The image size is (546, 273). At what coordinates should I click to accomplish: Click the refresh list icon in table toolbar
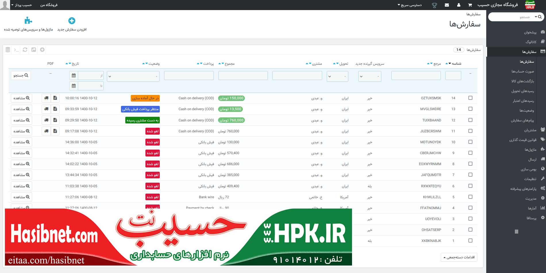click(25, 50)
